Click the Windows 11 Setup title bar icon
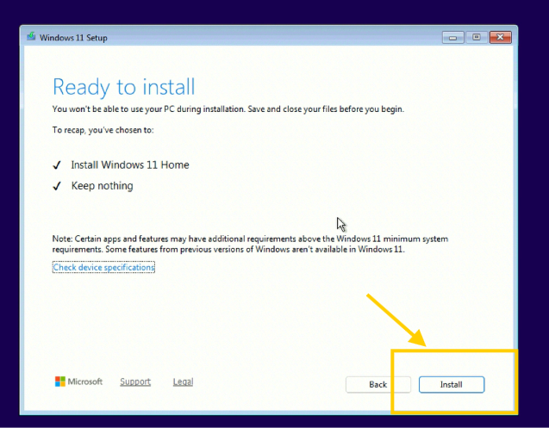549x428 pixels. pos(31,37)
